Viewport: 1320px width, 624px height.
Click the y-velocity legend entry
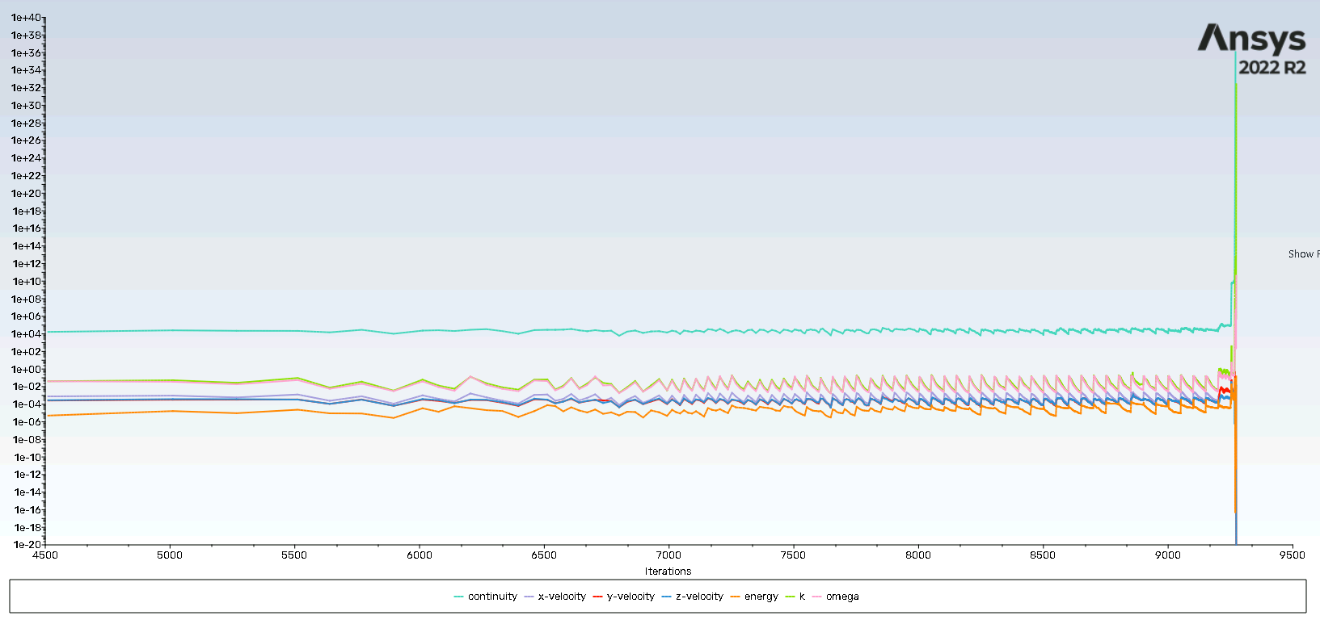(624, 597)
